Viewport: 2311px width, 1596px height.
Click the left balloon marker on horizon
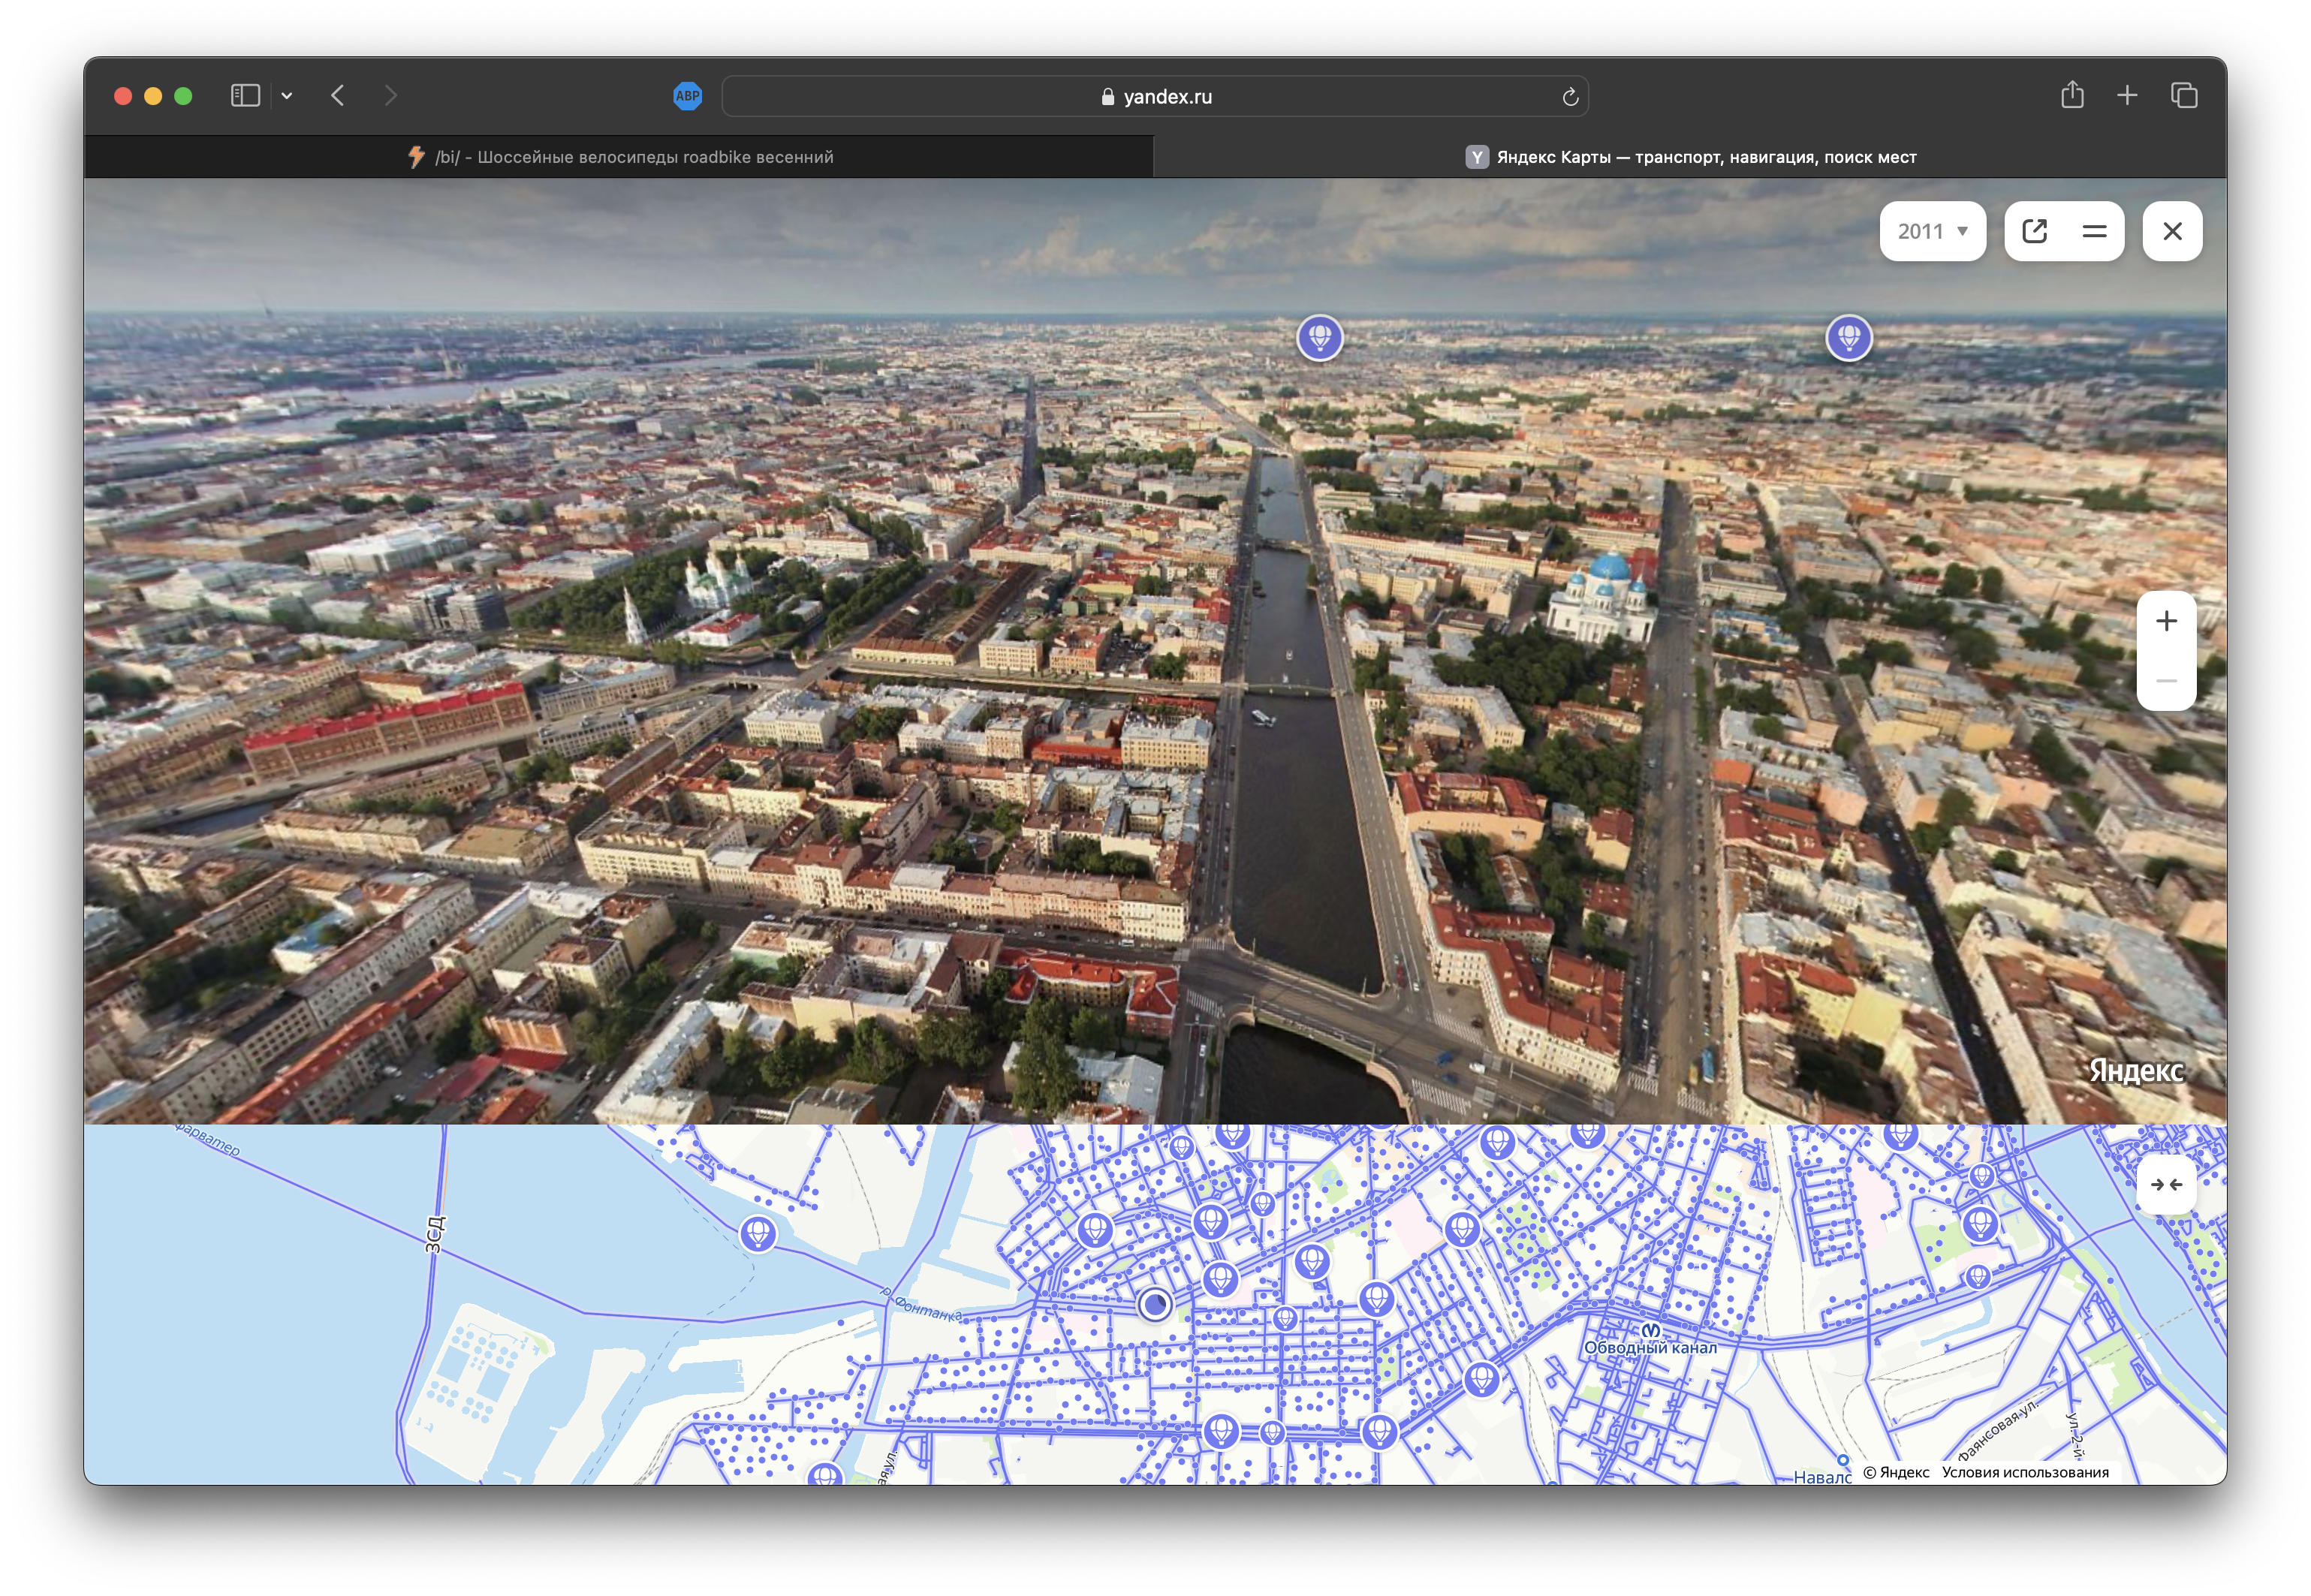point(1319,337)
